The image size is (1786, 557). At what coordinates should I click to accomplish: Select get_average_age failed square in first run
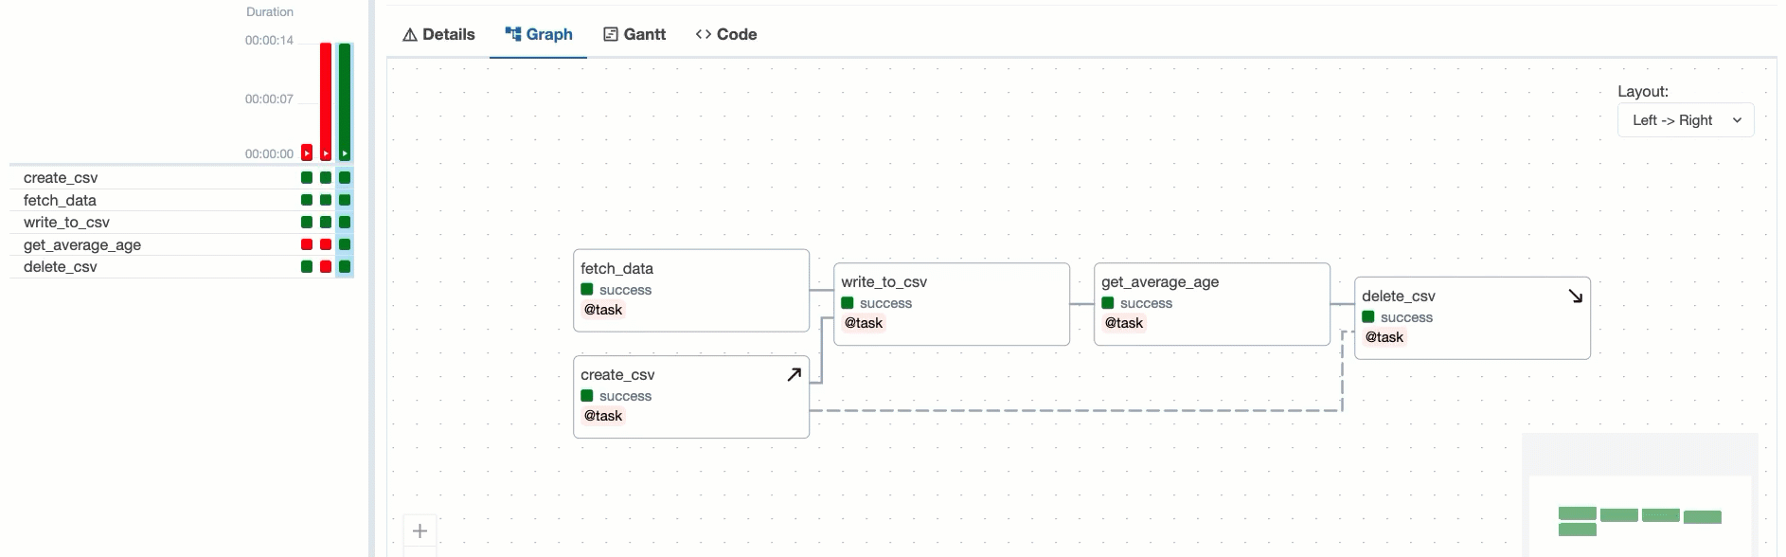pos(307,244)
